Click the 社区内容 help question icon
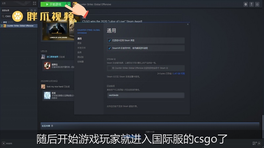 (52, 126)
